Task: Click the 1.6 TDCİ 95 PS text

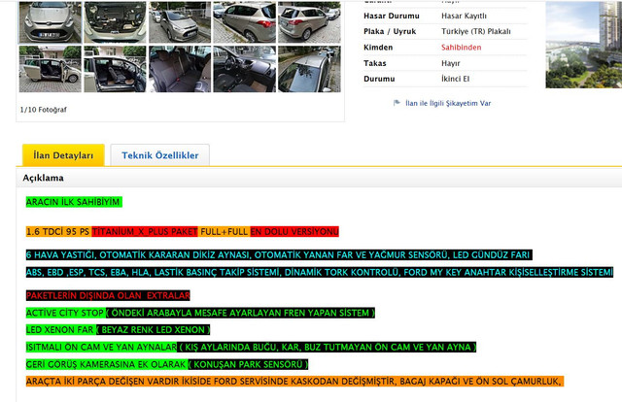Action: tap(58, 231)
